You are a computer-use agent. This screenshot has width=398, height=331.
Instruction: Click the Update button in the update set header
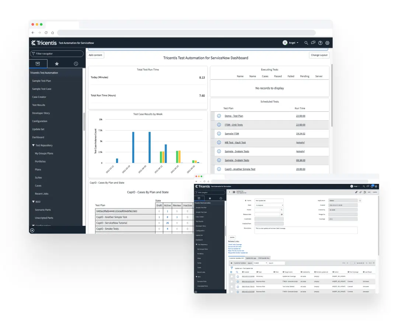point(375,192)
